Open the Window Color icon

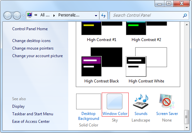coord(115,101)
